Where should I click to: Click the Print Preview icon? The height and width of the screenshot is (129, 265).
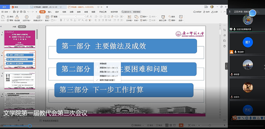(25, 12)
